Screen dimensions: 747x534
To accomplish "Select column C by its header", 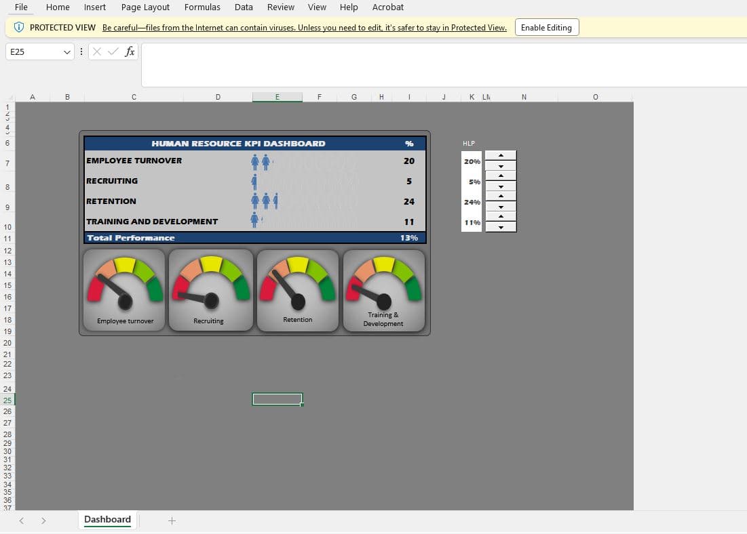I will pos(134,97).
